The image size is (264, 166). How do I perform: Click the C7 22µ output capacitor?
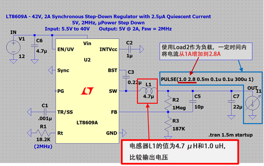[231, 102]
